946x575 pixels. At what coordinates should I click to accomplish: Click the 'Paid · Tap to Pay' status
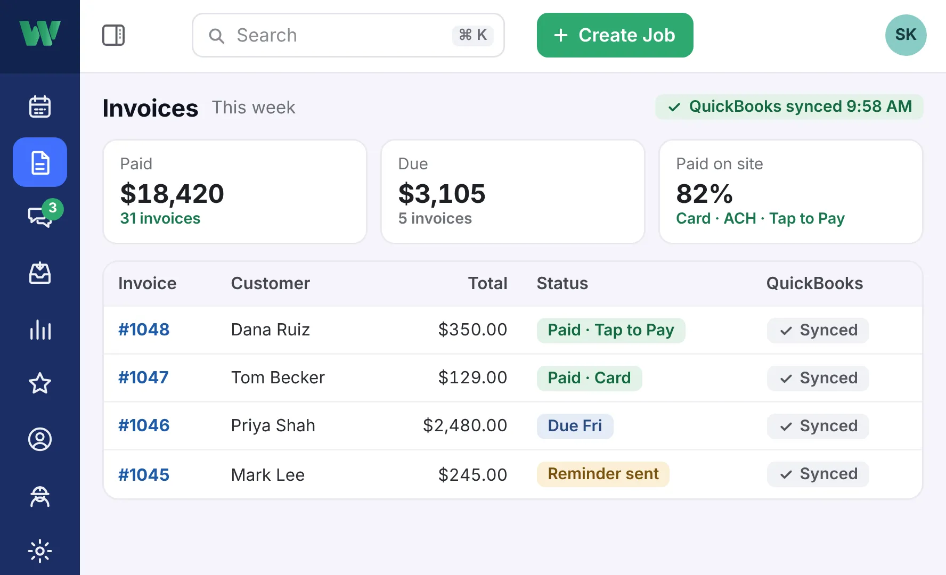611,330
